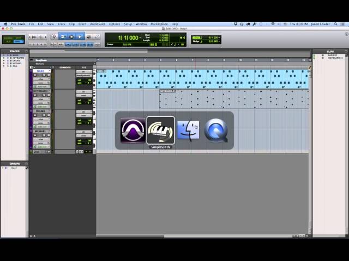Click KEYBOARD track pan readout
349x261 pixels.
point(84,103)
